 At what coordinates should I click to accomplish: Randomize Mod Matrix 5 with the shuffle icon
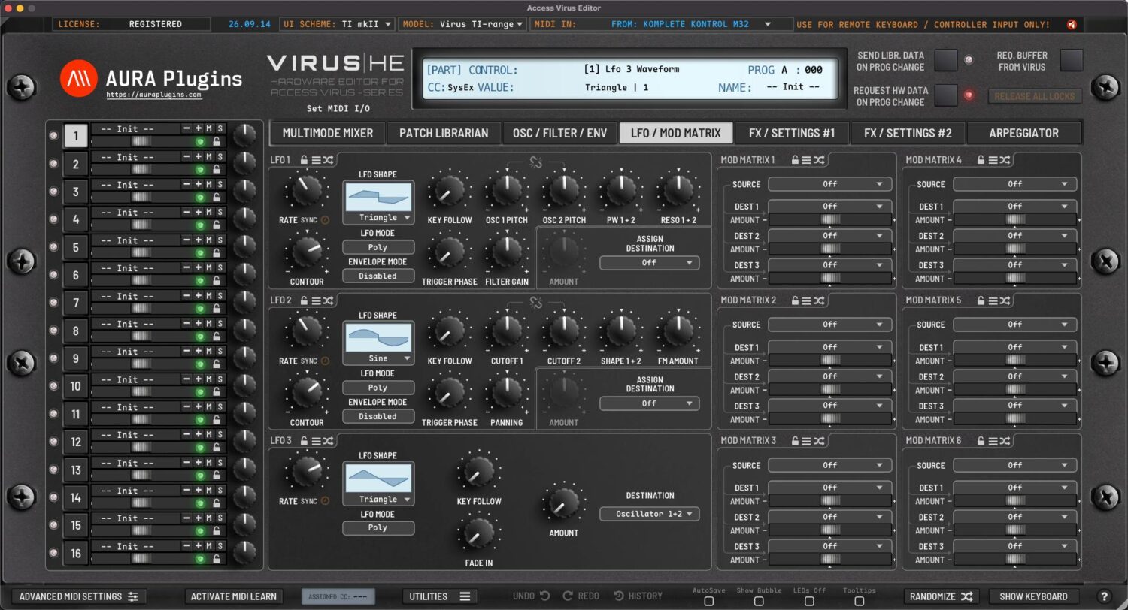point(1005,300)
